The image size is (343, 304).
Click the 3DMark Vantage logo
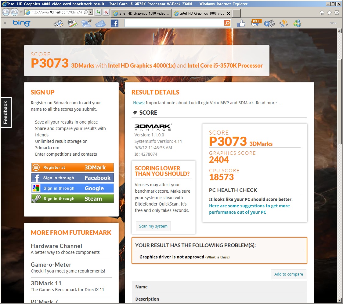pos(153,127)
